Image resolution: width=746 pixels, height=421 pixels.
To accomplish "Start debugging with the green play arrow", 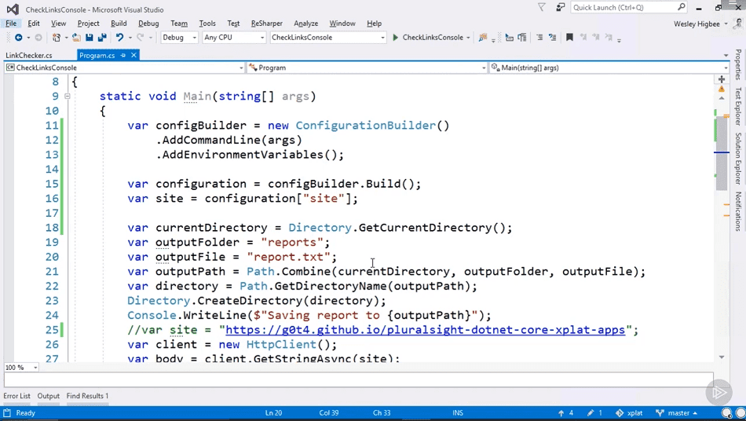I will tap(395, 38).
